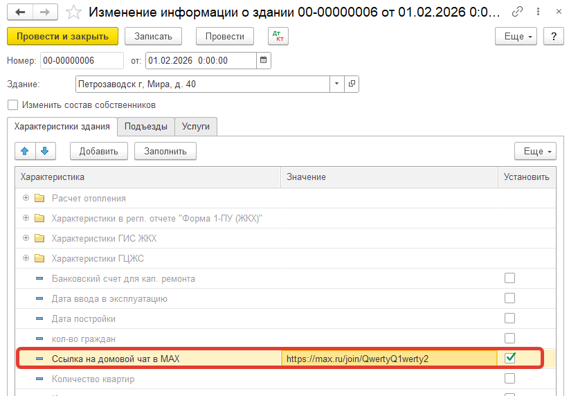Enable 'Изменить состав собственников' checkbox

12,105
